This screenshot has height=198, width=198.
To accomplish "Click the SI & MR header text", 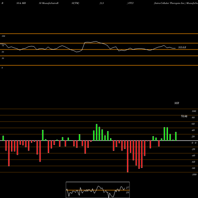I will pos(21,3).
